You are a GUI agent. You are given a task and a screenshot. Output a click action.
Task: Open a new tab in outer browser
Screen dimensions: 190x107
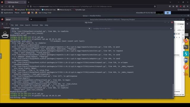coord(28,2)
